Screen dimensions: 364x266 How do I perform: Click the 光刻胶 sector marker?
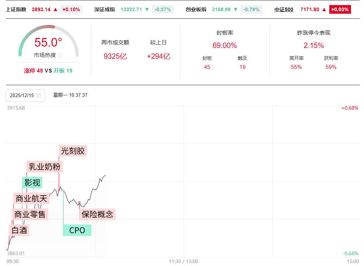73,151
